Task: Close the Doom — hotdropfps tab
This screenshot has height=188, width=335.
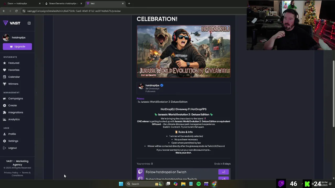Action: point(40,3)
